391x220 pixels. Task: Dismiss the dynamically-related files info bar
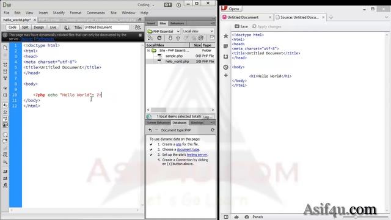pyautogui.click(x=141, y=35)
